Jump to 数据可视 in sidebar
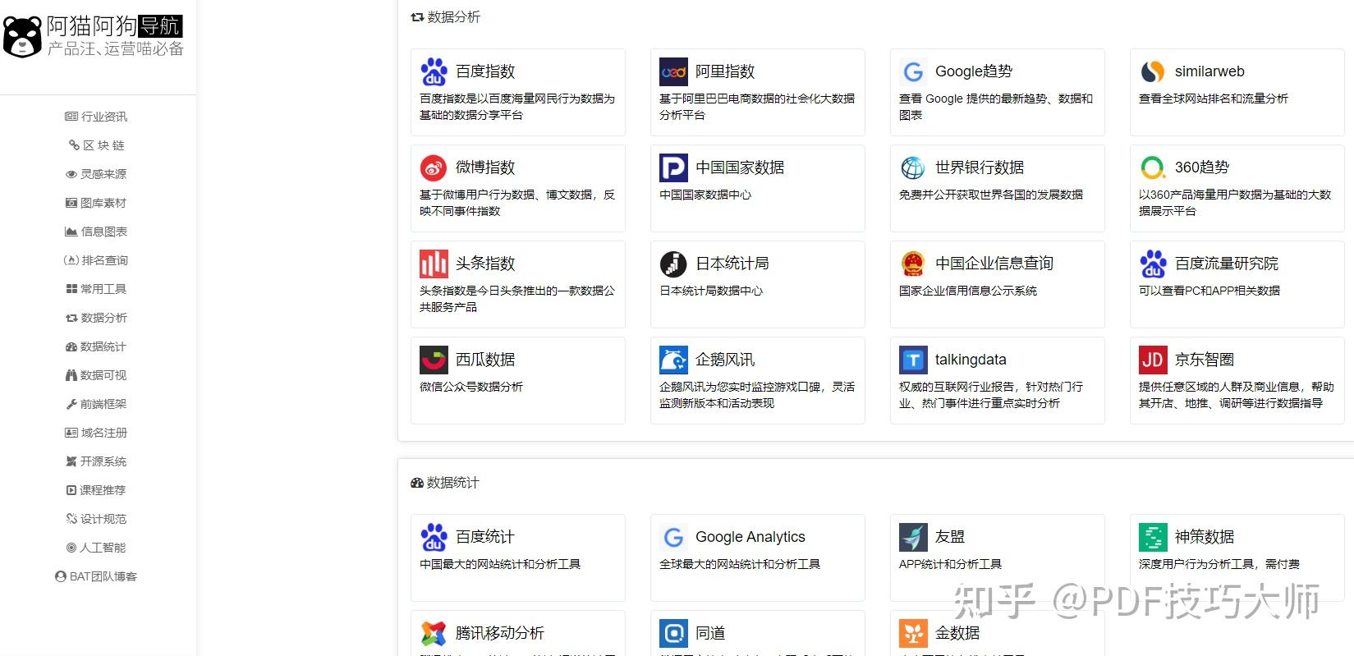This screenshot has width=1354, height=656. pos(96,375)
